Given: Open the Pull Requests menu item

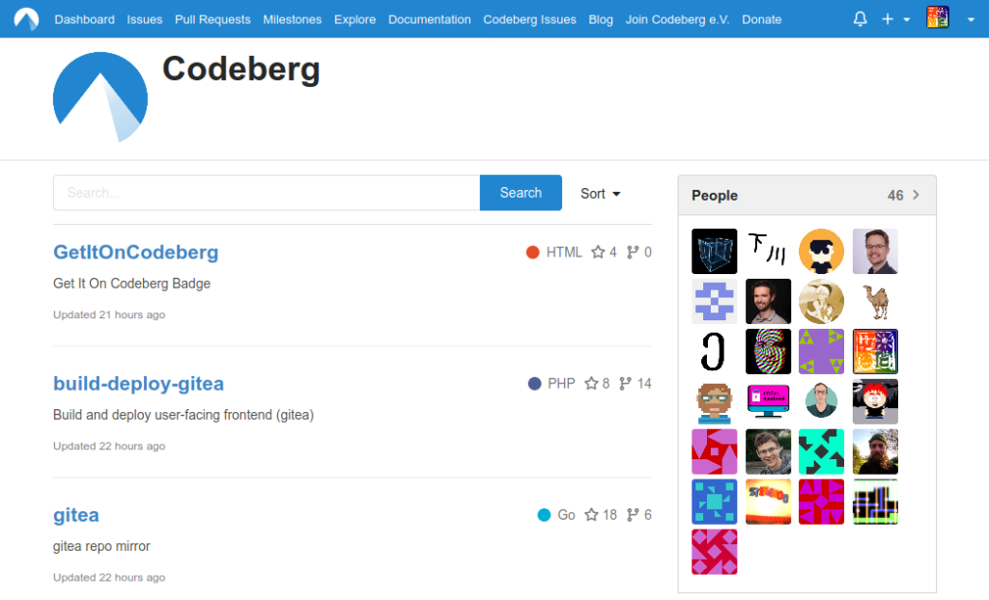Looking at the screenshot, I should click(x=212, y=18).
